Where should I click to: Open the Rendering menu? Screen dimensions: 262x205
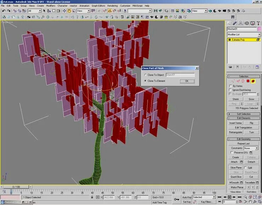point(113,6)
